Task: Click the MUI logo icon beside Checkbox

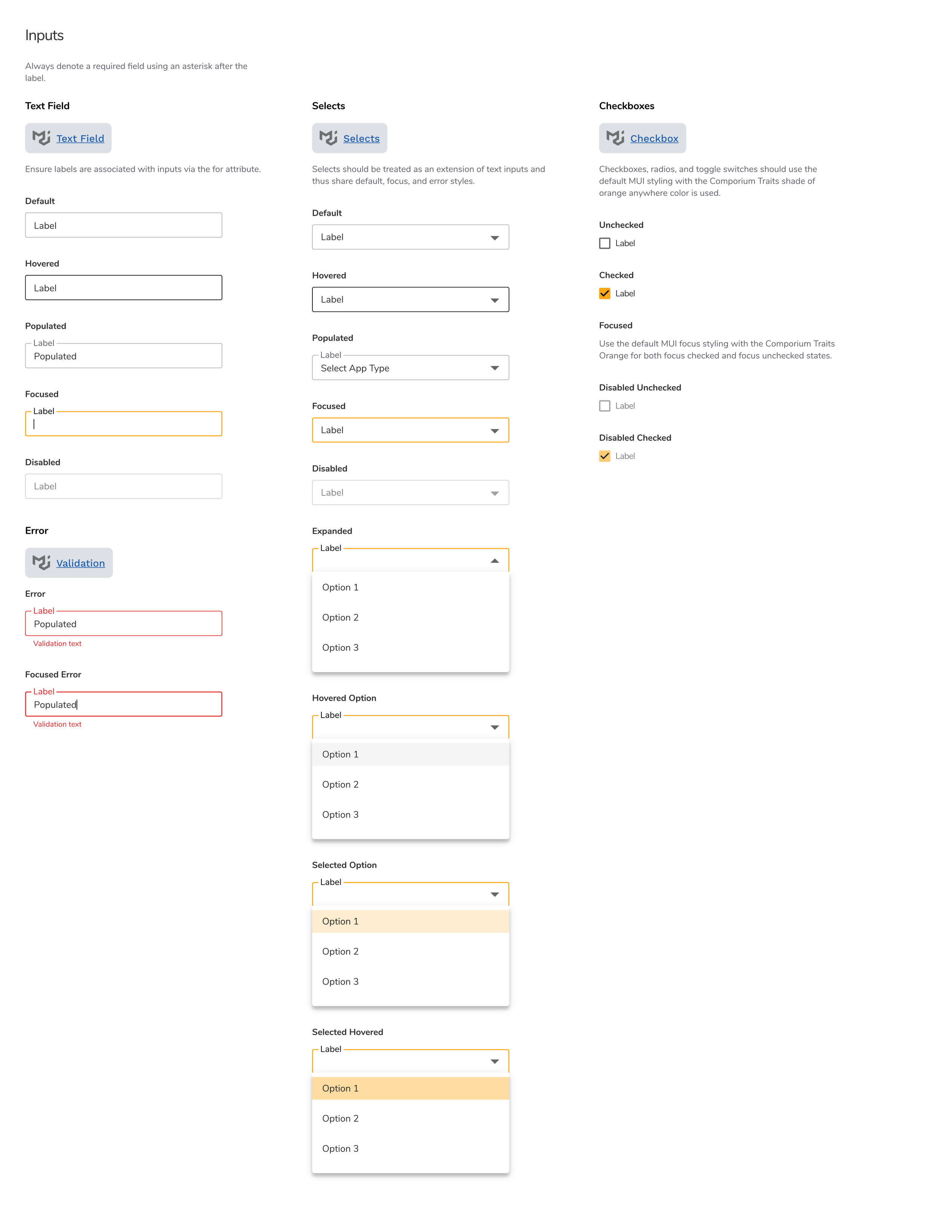Action: click(615, 138)
